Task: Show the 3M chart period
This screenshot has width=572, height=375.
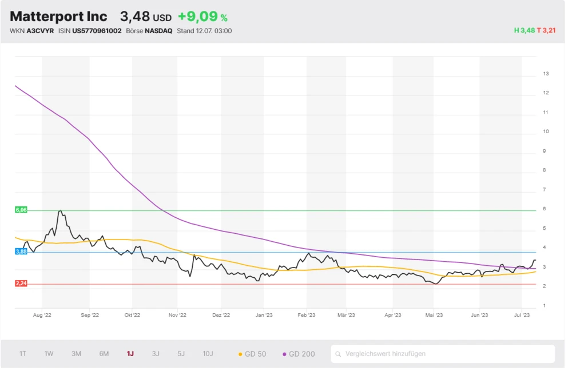Action: pyautogui.click(x=76, y=354)
